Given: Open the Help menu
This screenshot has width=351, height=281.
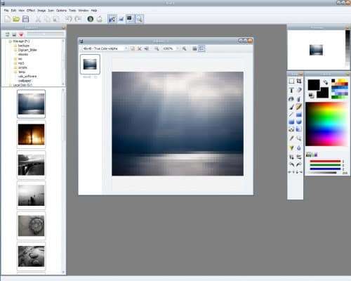Looking at the screenshot, I should point(94,11).
